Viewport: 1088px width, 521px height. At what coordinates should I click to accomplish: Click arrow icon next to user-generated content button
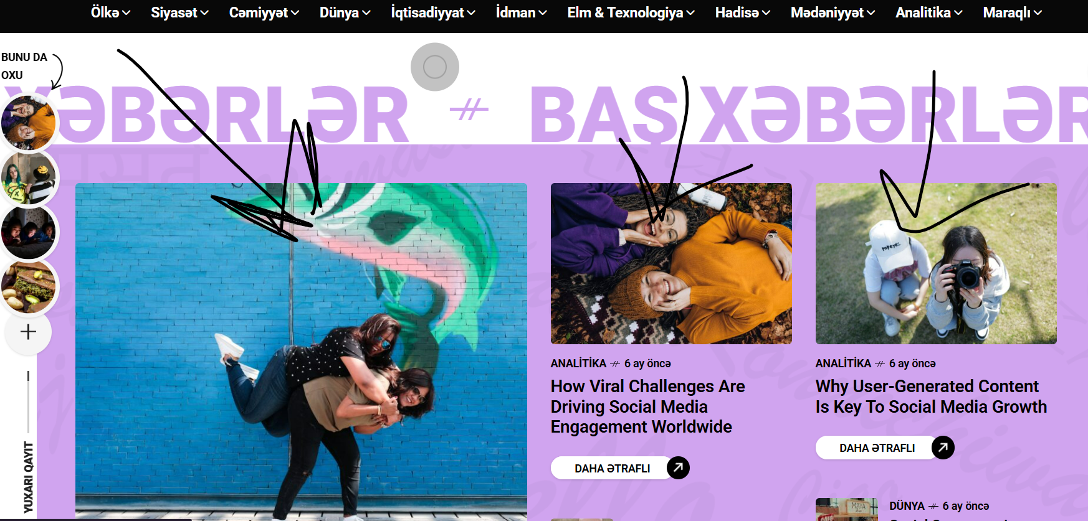point(943,447)
